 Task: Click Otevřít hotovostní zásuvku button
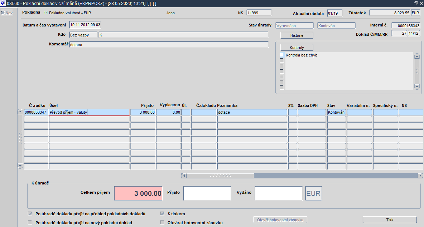coord(280,220)
